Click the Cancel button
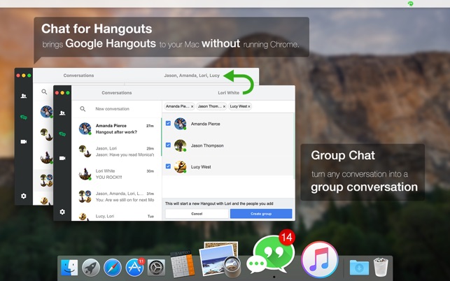Viewport: 450px width, 281px height. pyautogui.click(x=197, y=214)
